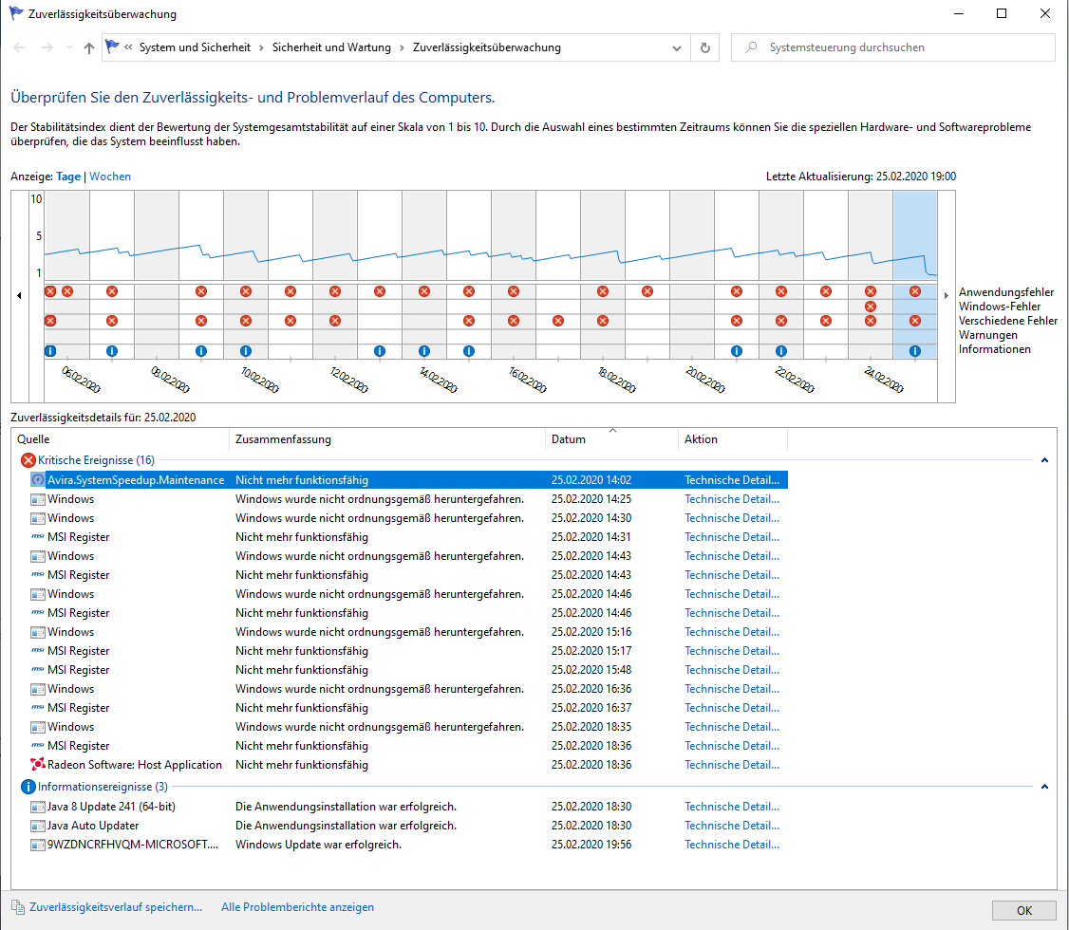Open Technische Details for Windows Update 19:56
The height and width of the screenshot is (930, 1069).
point(732,845)
